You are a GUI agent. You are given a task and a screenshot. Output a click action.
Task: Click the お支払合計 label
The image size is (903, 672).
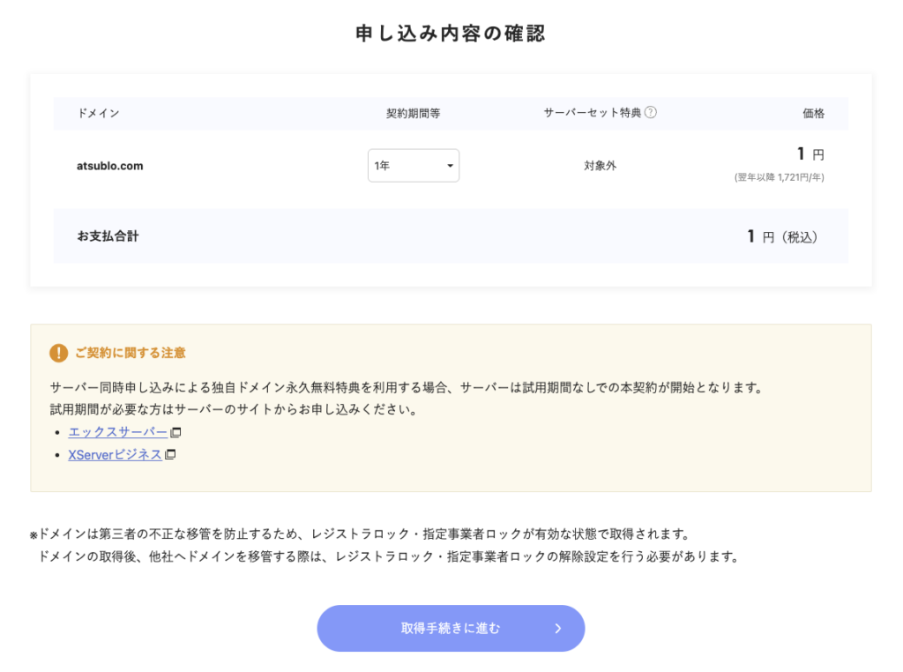(x=108, y=236)
